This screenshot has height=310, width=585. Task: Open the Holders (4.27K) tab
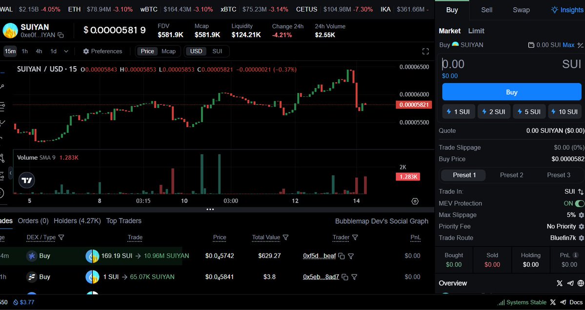tap(77, 221)
